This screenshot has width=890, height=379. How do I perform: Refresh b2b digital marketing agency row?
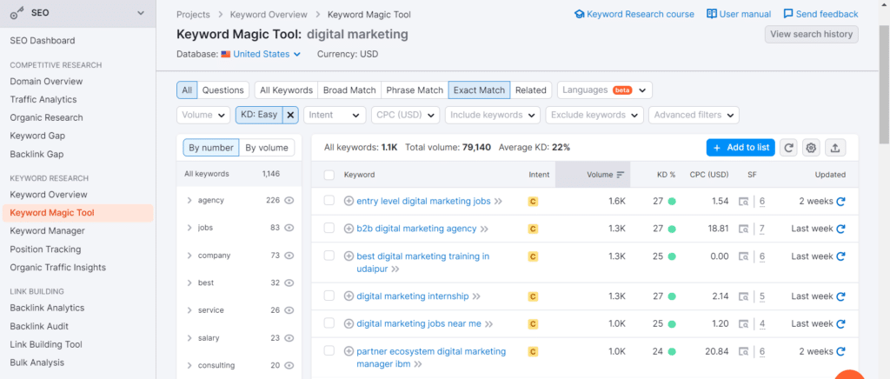840,229
